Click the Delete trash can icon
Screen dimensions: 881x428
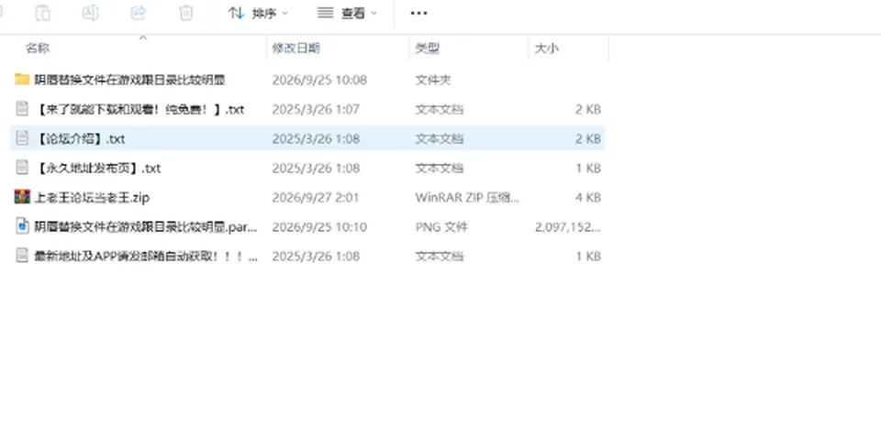click(x=186, y=12)
